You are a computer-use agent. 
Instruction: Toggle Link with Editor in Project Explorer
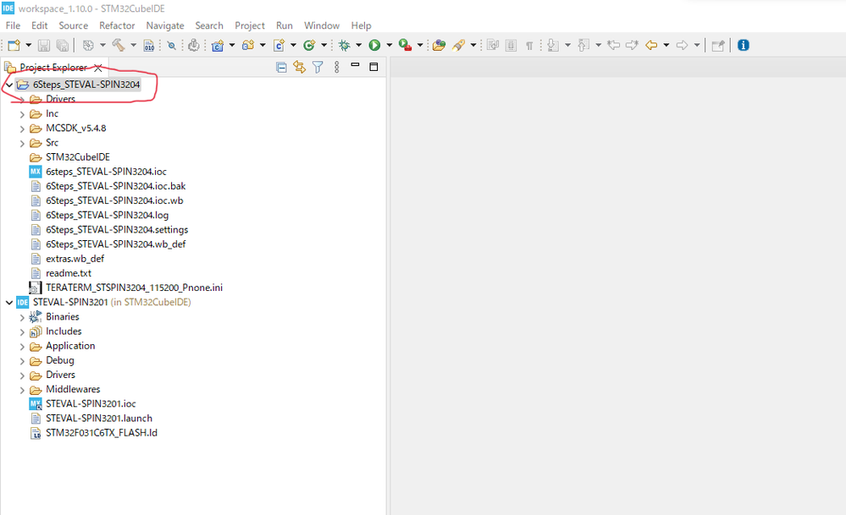pyautogui.click(x=300, y=68)
